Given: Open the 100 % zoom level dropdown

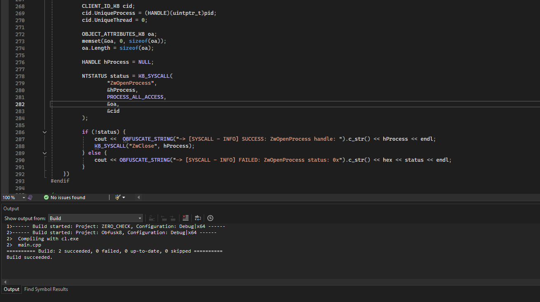Looking at the screenshot, I should pos(14,197).
